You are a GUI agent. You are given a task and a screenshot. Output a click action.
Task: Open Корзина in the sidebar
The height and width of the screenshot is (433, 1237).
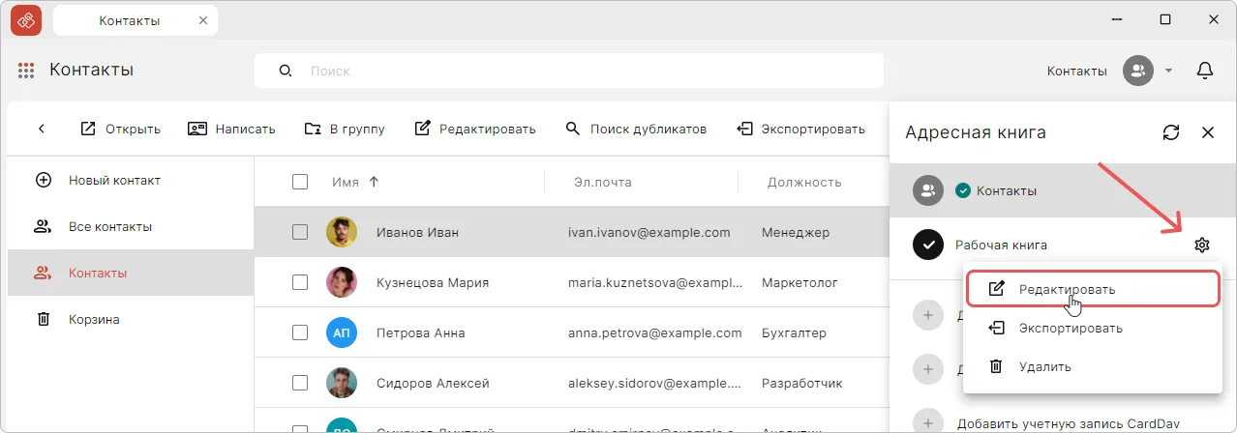tap(93, 319)
